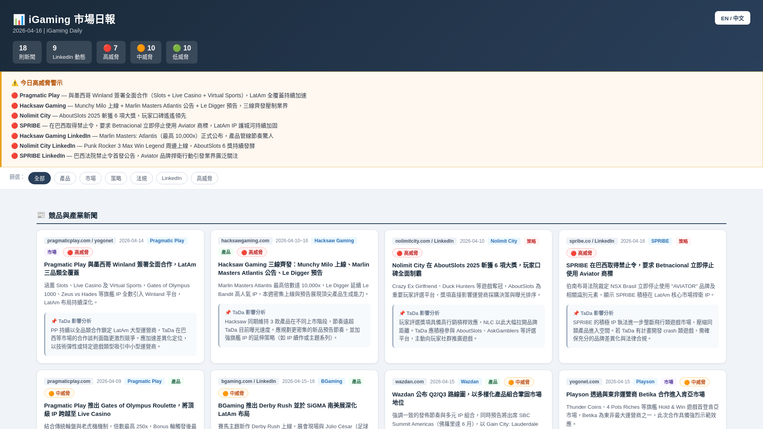Image resolution: width=763 pixels, height=429 pixels.
Task: Click the orange medium-threat counter card
Action: pyautogui.click(x=145, y=52)
